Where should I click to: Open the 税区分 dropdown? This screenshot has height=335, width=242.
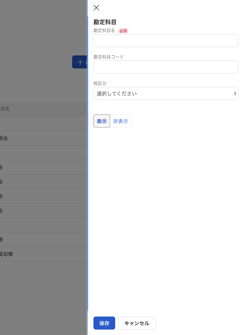tap(166, 93)
